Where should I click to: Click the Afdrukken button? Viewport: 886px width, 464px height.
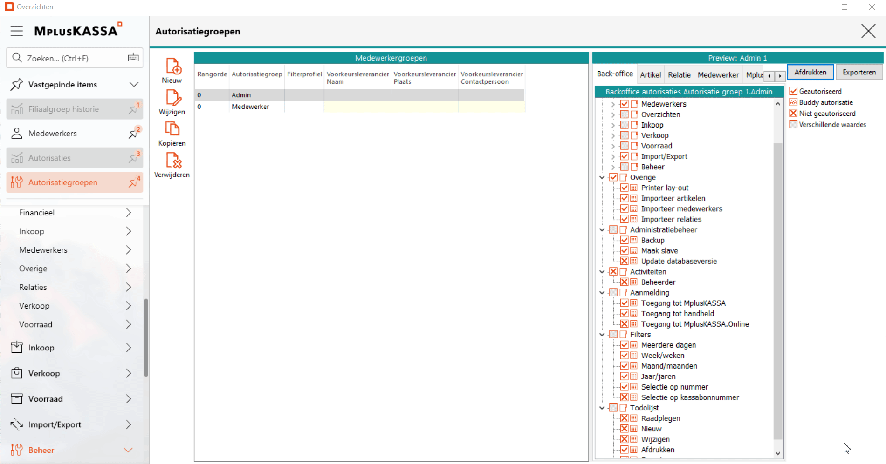click(810, 72)
